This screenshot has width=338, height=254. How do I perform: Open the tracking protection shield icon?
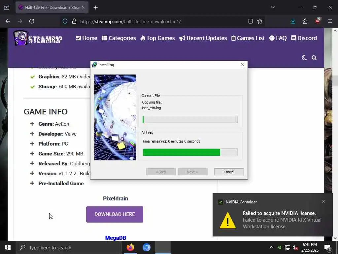[65, 21]
